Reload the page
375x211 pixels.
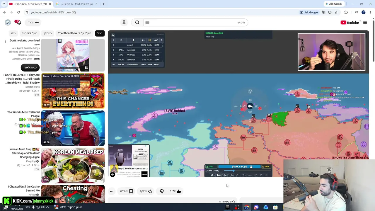(18, 12)
